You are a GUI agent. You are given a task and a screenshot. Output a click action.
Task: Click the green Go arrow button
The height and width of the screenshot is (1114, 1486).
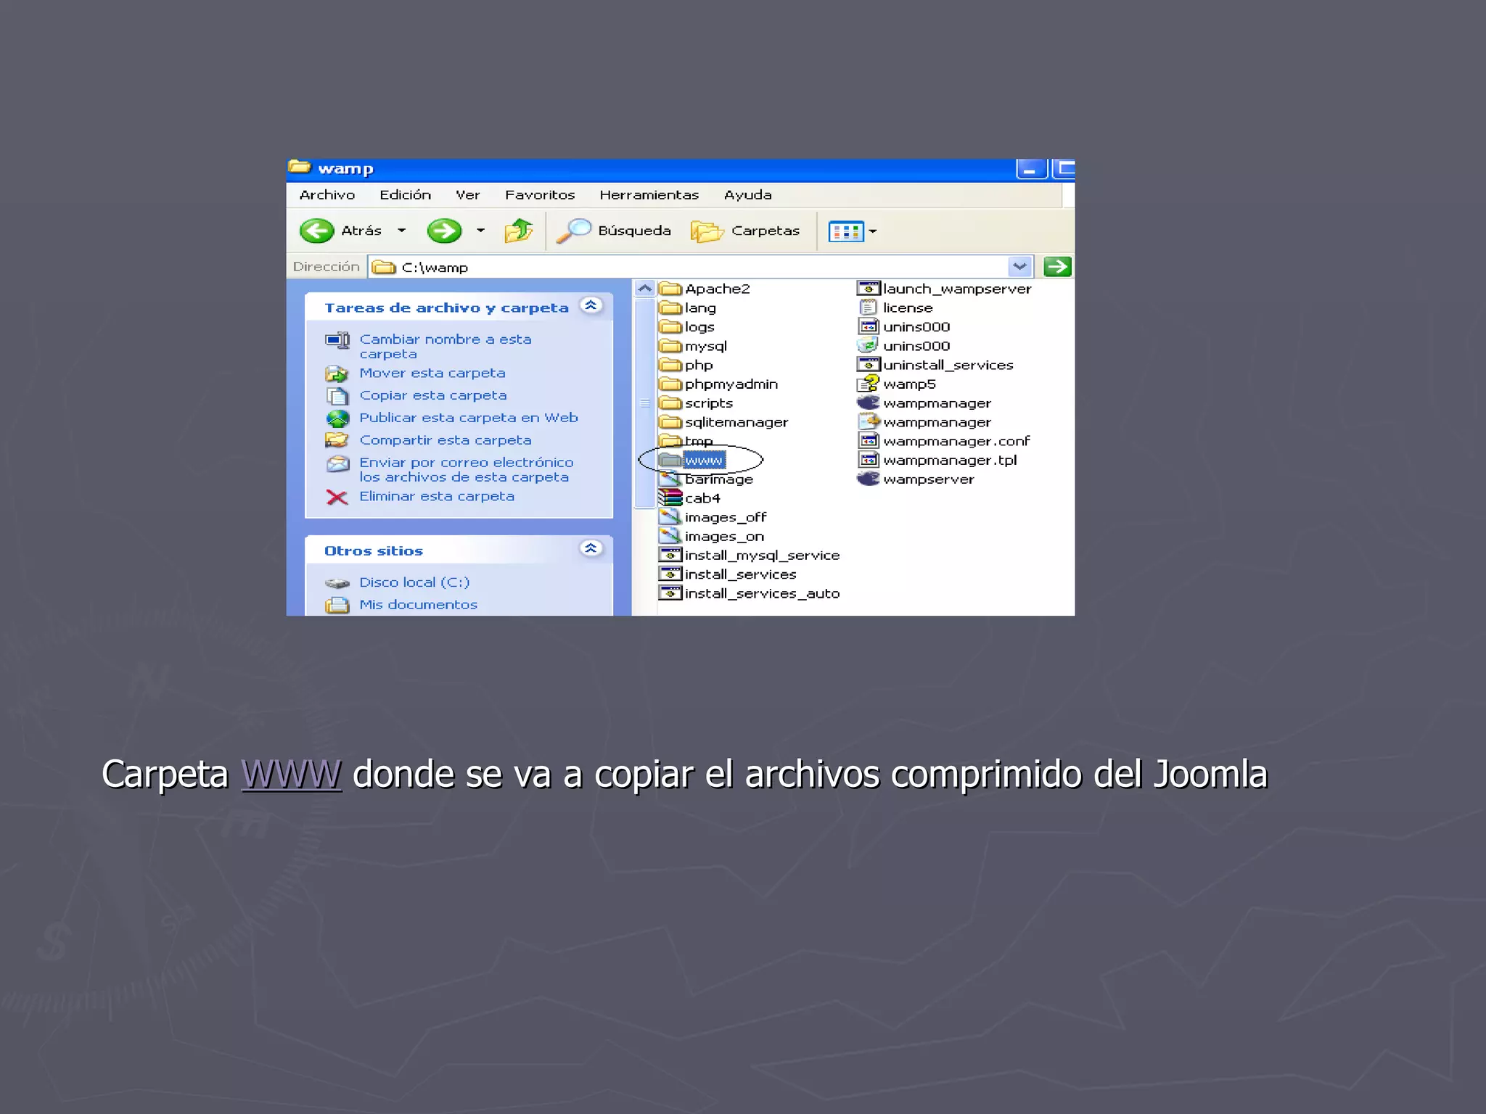[x=1057, y=267]
